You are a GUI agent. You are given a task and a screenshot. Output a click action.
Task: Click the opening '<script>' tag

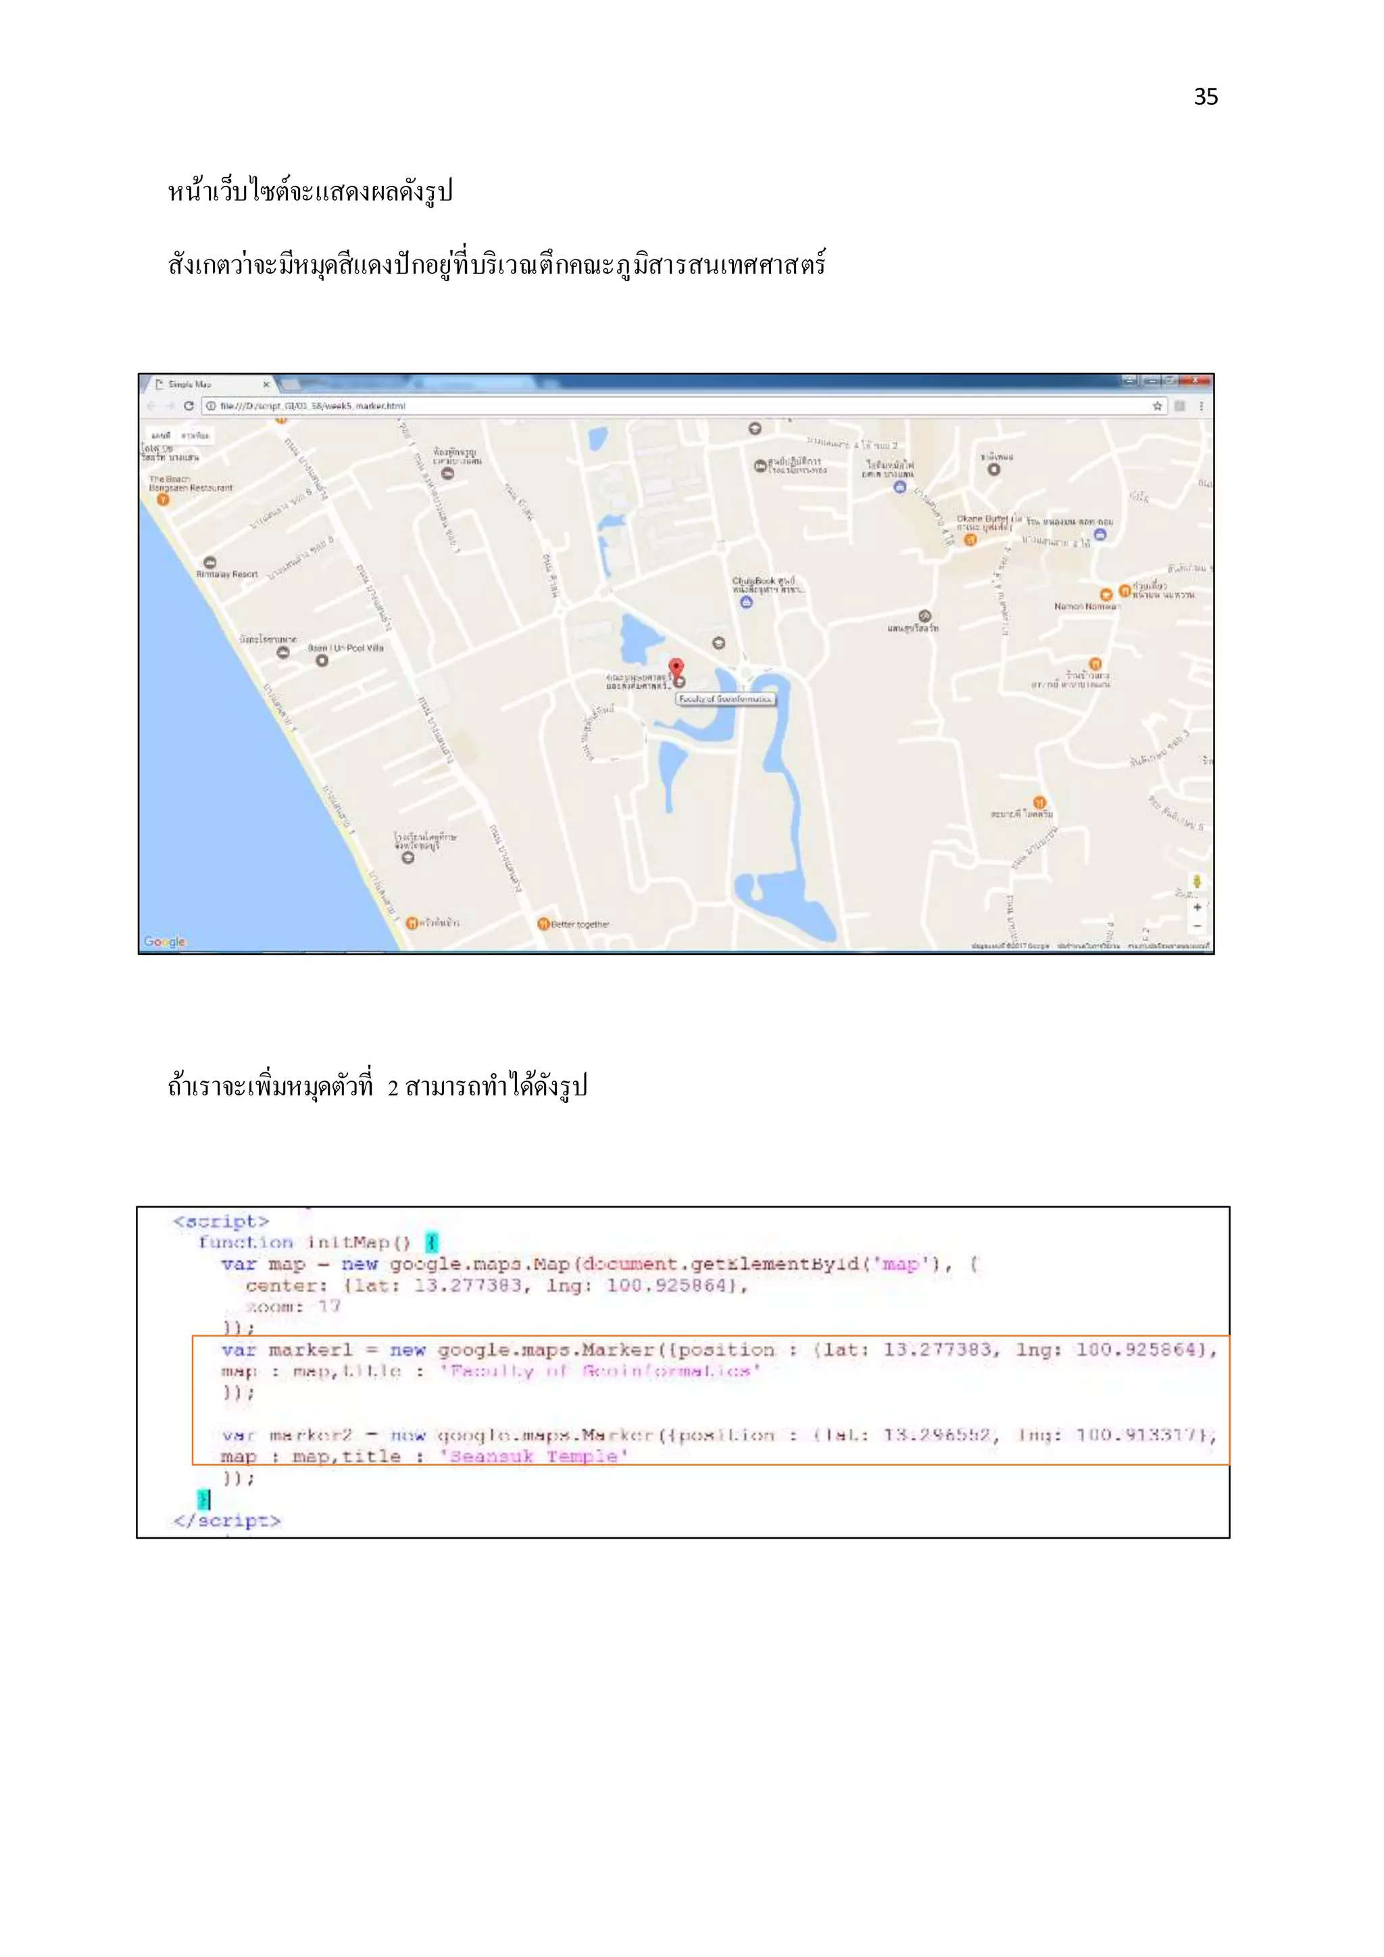coord(221,1221)
